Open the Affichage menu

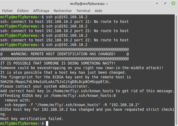coord(41,11)
